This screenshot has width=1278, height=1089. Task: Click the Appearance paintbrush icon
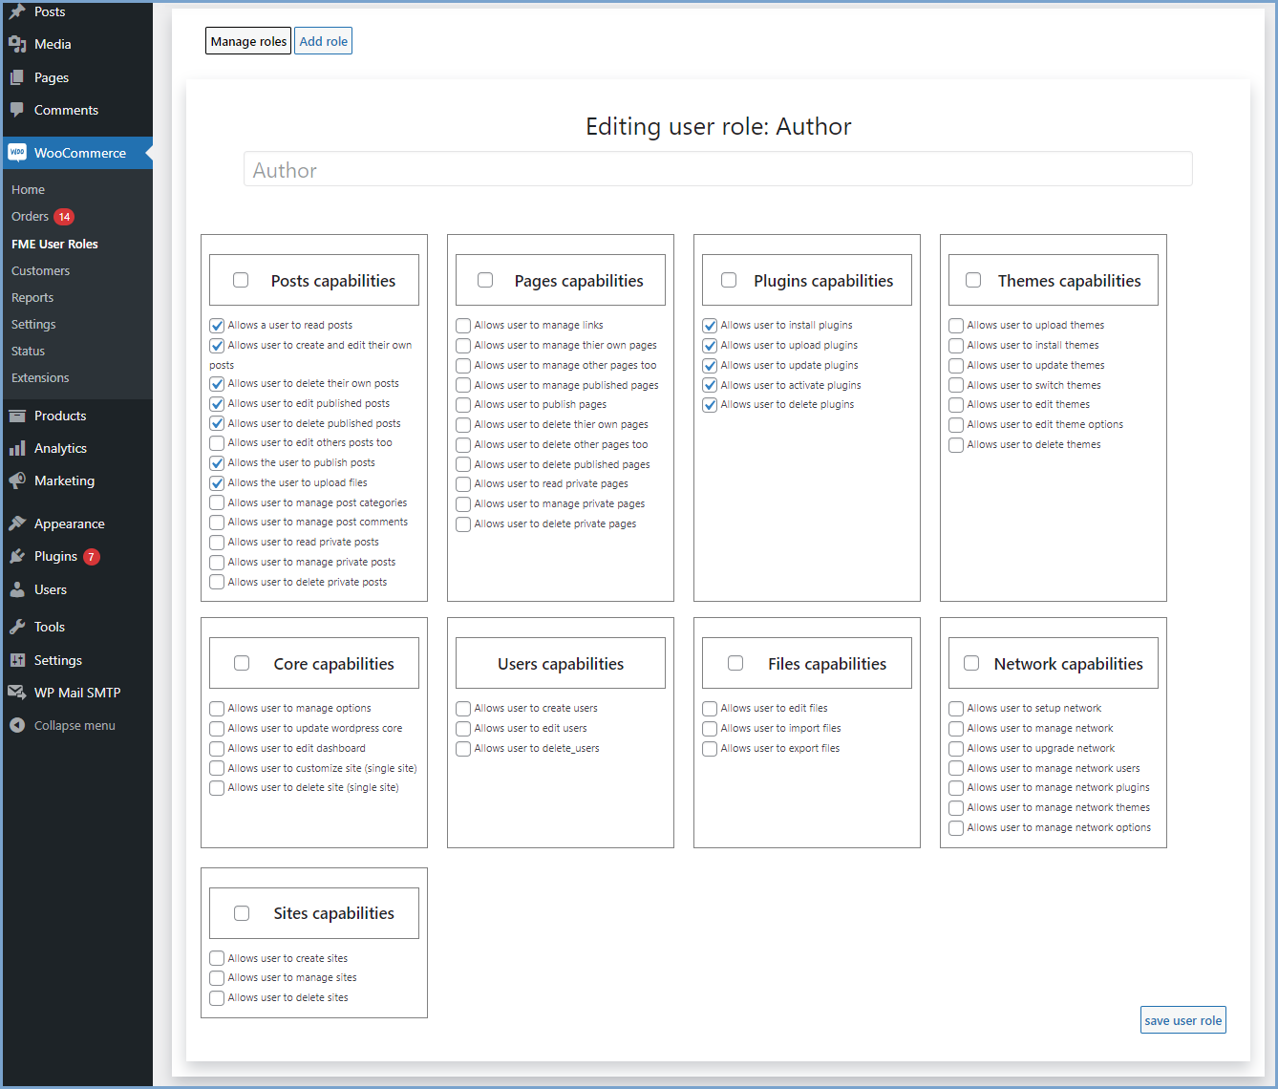click(17, 523)
